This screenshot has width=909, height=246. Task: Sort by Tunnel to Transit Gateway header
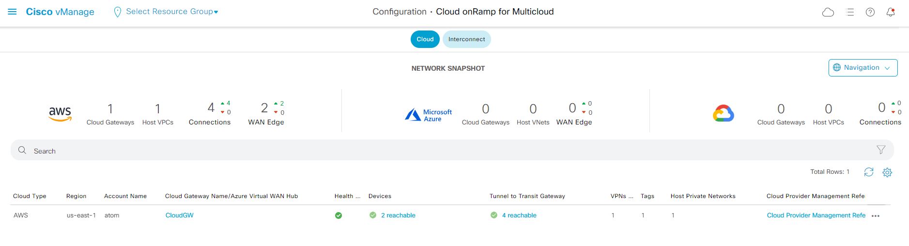[527, 196]
